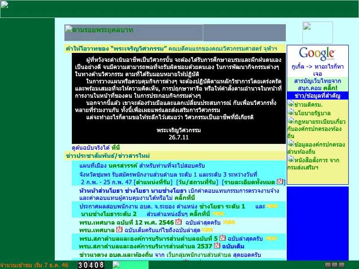Click the ข่าว/ข้อมูลที่สำคัญ sidebar header
Screen dimensions: 359x269
click(318, 95)
